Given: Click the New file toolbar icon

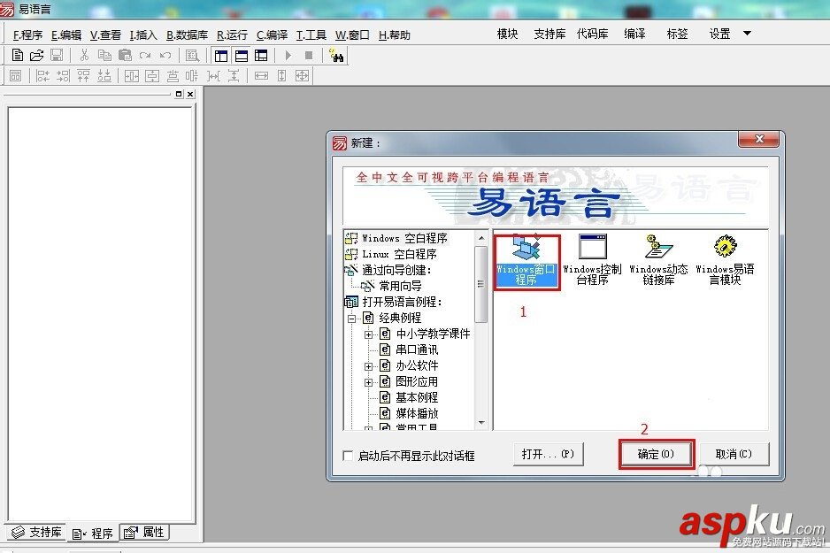Looking at the screenshot, I should pyautogui.click(x=17, y=56).
